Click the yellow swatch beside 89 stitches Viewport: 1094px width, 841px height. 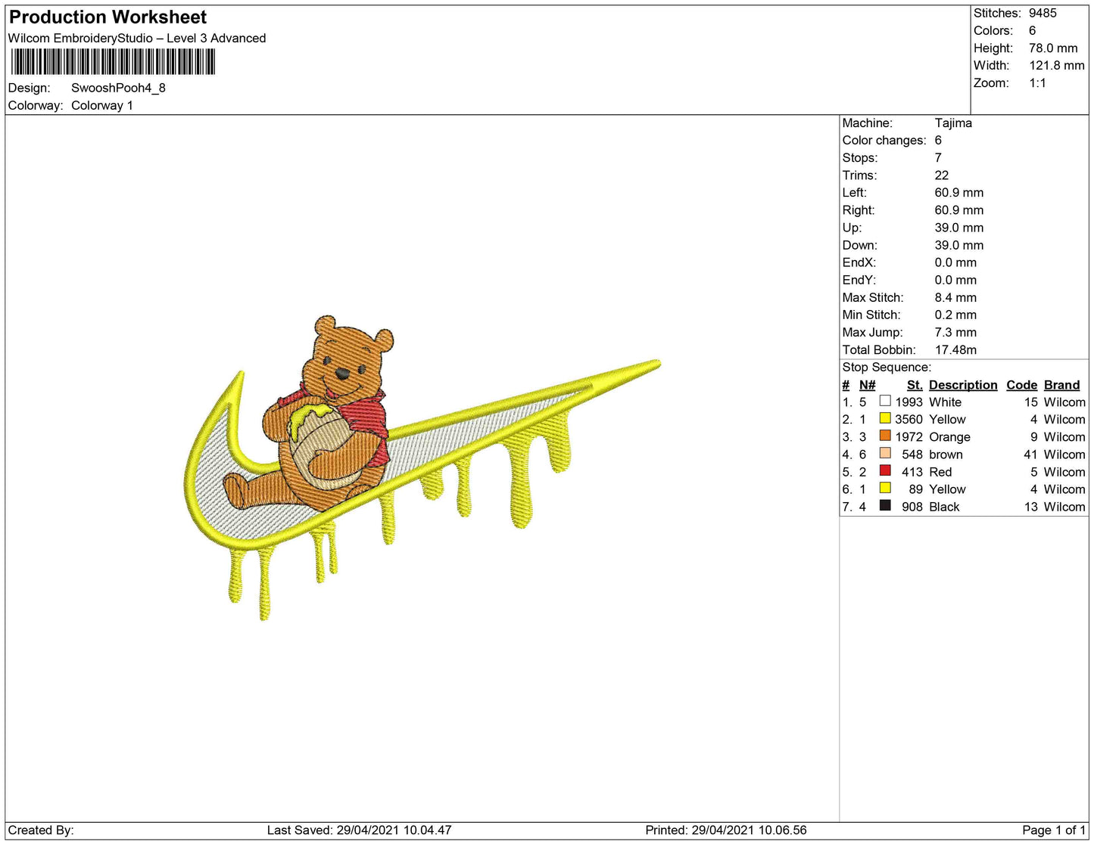pyautogui.click(x=884, y=488)
